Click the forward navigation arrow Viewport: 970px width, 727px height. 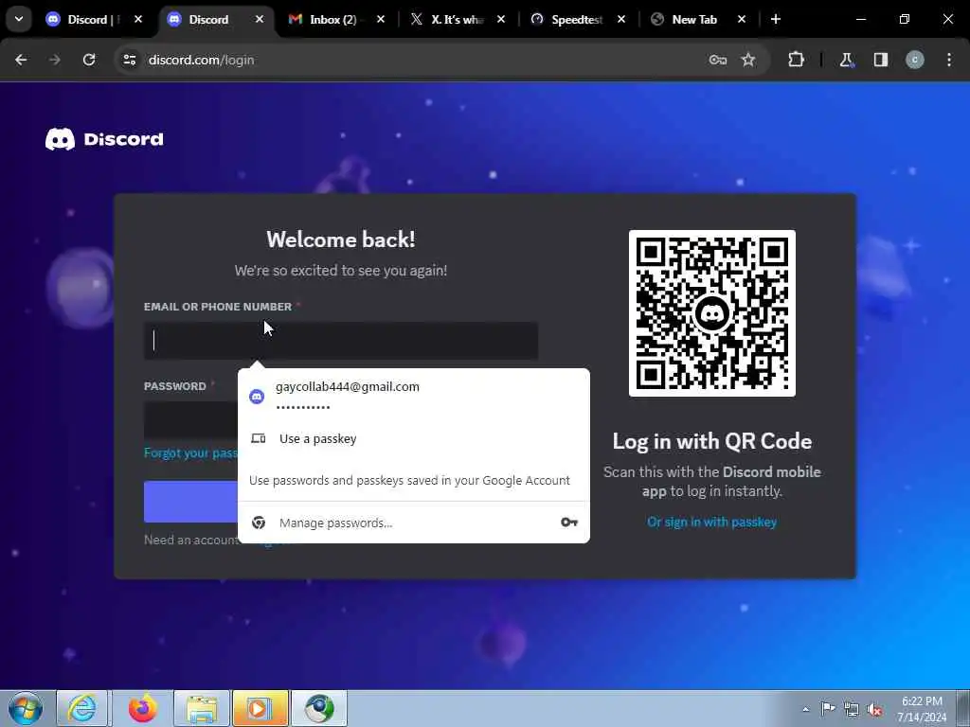(55, 60)
